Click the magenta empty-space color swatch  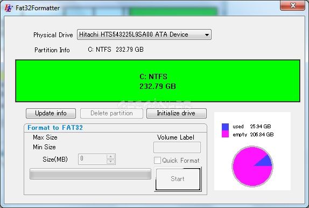click(x=225, y=134)
